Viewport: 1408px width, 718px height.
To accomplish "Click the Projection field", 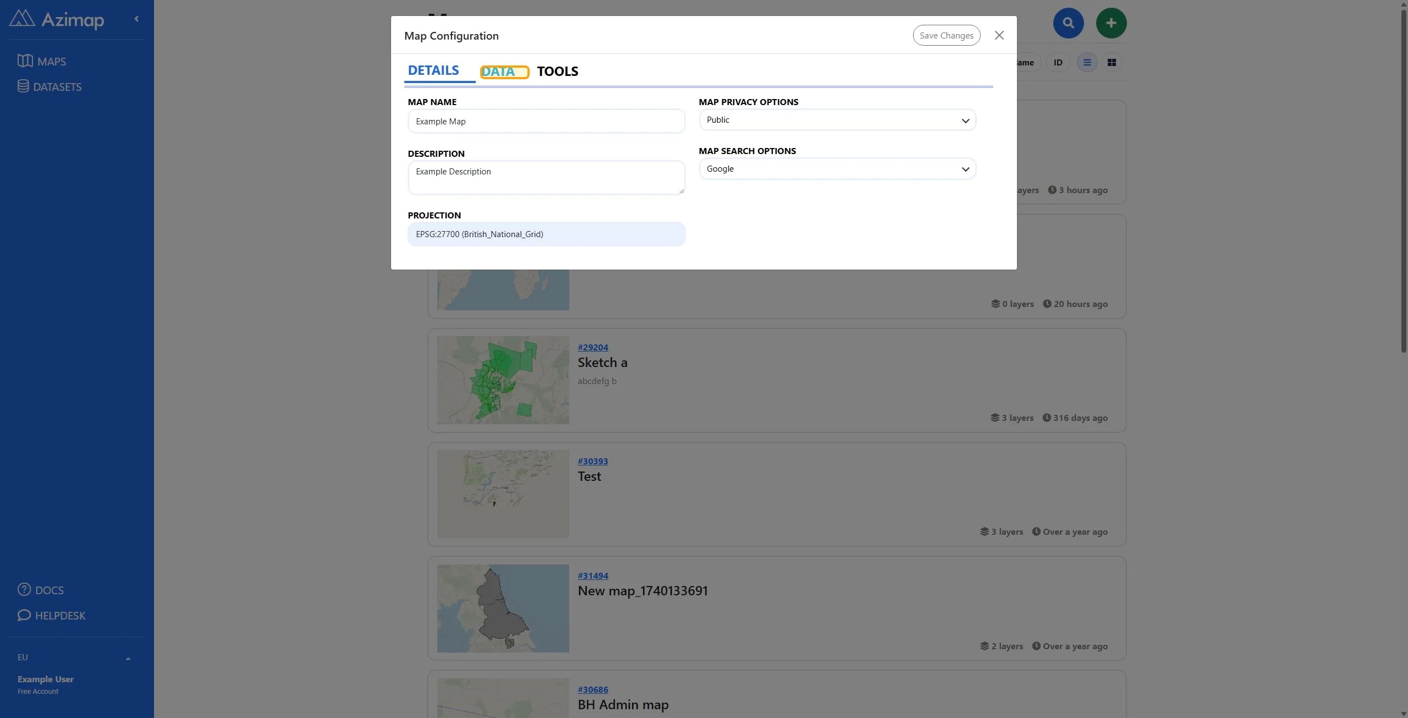I will (x=546, y=234).
